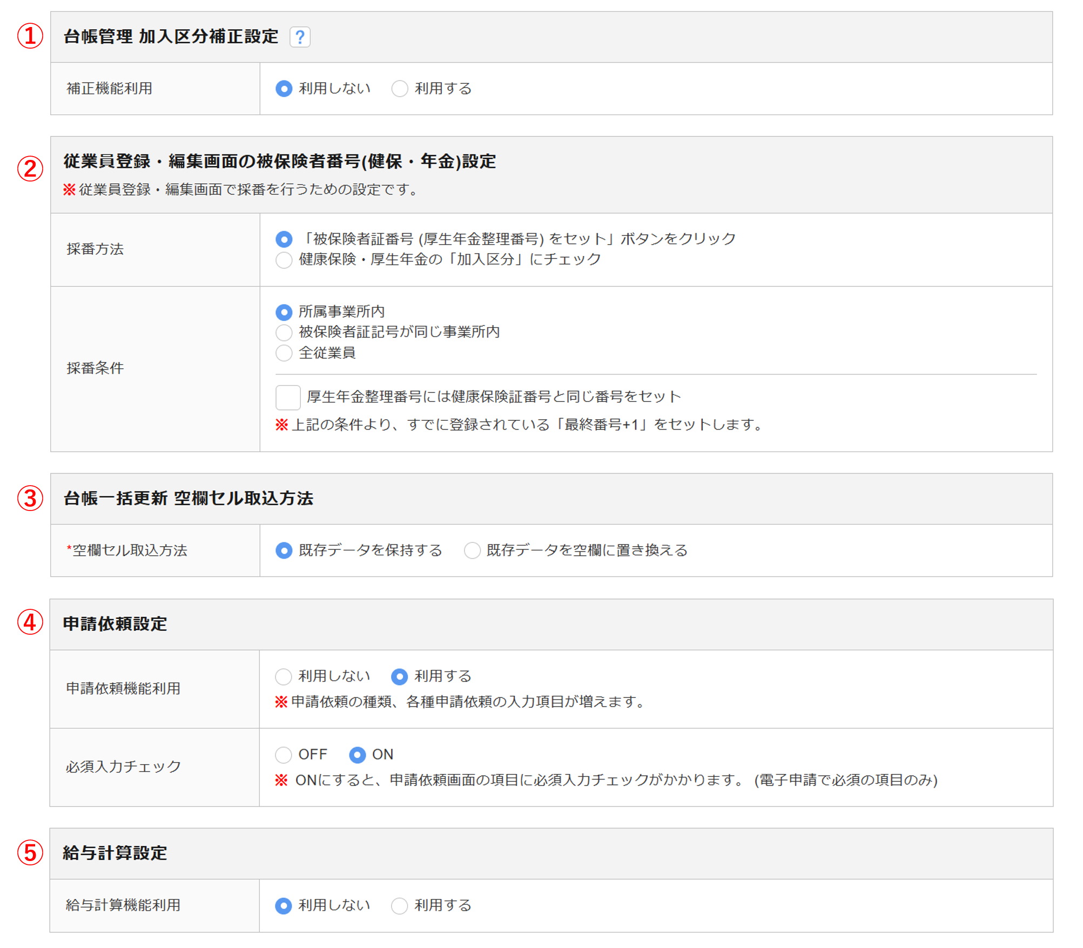Select 利用しない for 補正機能利用
Viewport: 1083px width, 948px height.
(284, 89)
